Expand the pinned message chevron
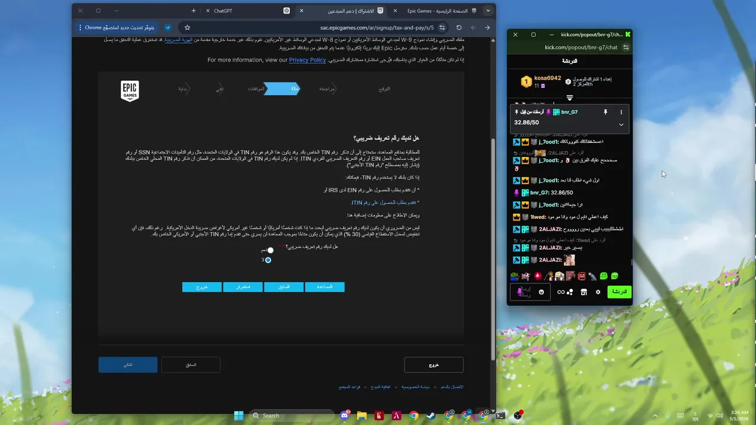Image resolution: width=756 pixels, height=425 pixels. click(621, 125)
